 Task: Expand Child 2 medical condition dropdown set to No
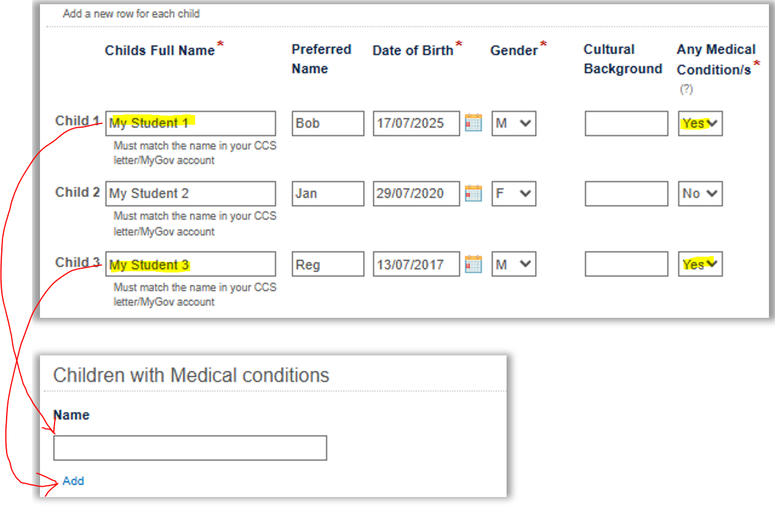point(700,194)
